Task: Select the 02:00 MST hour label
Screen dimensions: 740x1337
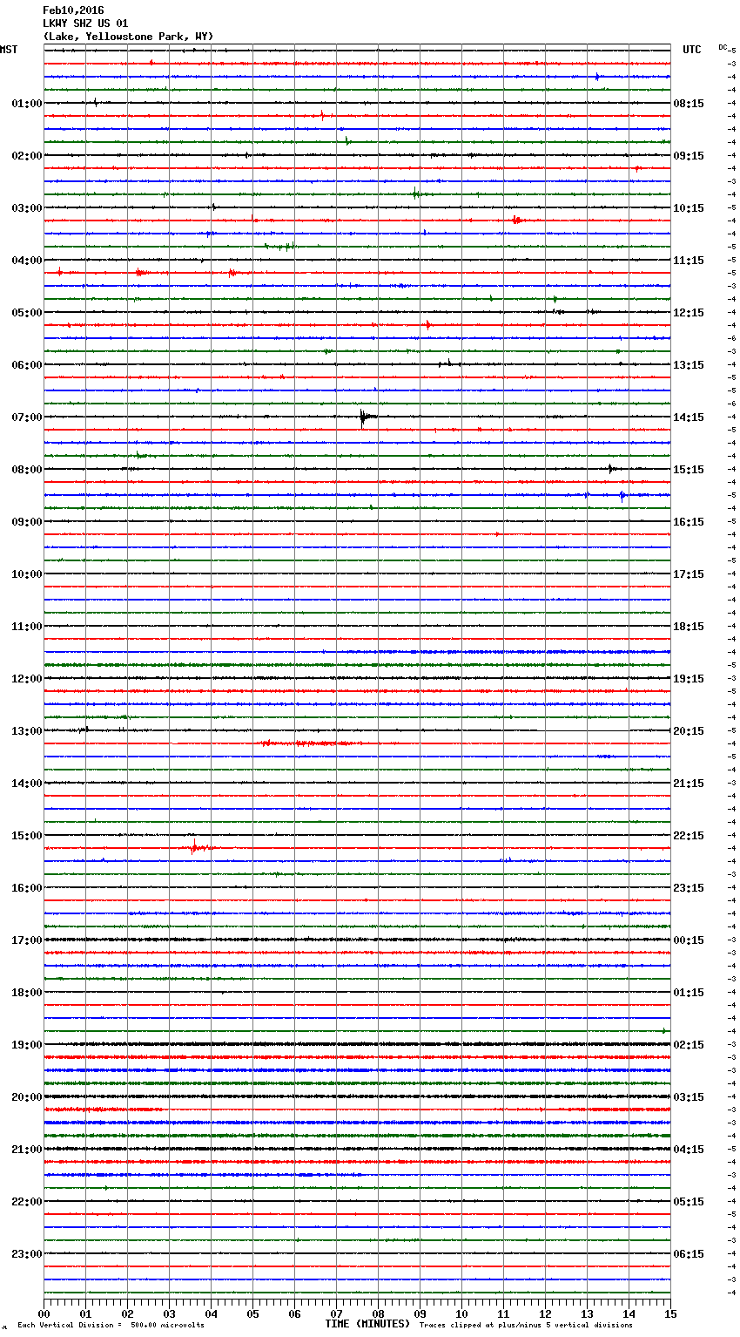Action: click(x=27, y=156)
